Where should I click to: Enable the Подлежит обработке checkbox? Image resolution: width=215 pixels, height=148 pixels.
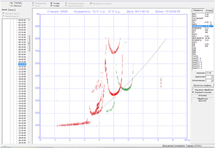[x=193, y=90]
